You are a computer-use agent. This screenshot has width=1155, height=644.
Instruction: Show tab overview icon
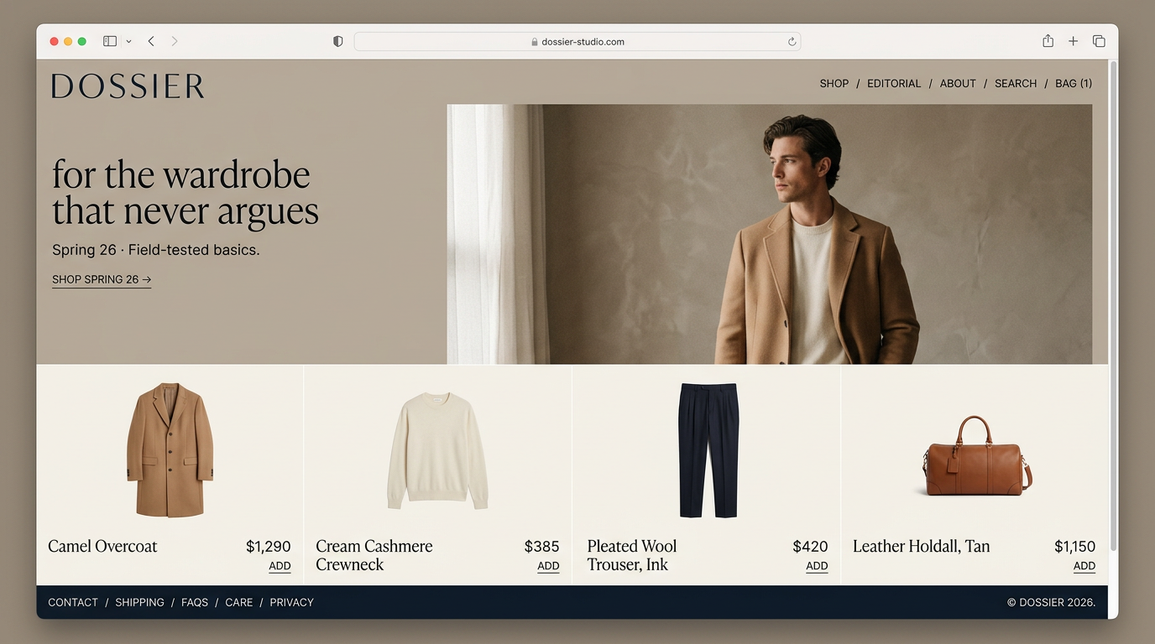[1098, 41]
